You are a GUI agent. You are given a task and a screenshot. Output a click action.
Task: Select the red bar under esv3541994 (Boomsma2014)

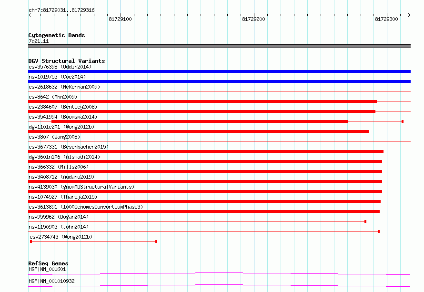(200, 121)
